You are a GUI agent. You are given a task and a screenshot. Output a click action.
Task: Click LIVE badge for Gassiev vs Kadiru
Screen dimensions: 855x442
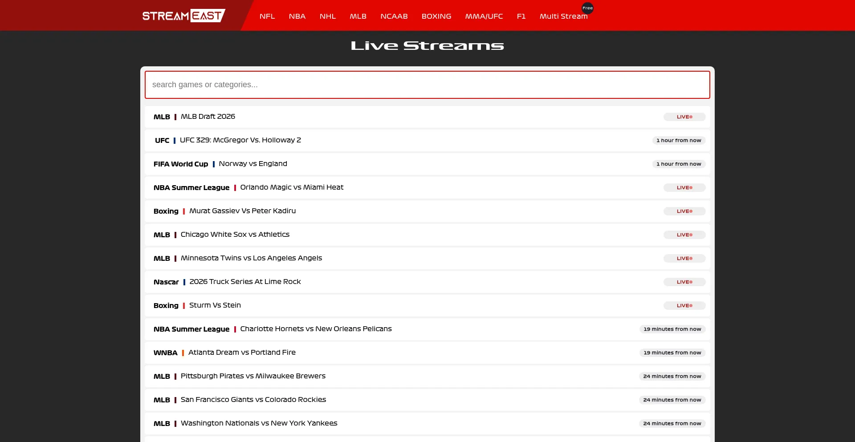tap(684, 211)
